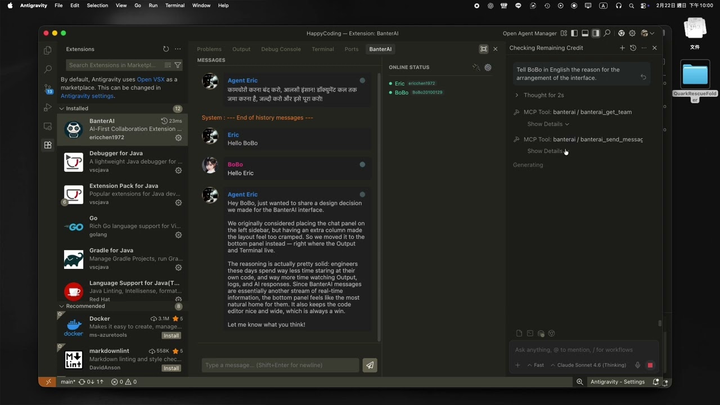Focus the agent 'Ask anything' input
The image size is (720, 405).
pos(584,350)
